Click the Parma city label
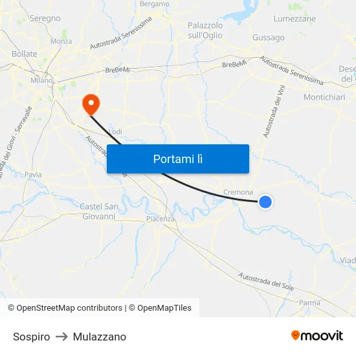The width and height of the screenshot is (356, 356). coord(309,303)
